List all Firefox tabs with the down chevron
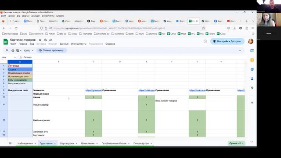The image size is (281, 158). 253,21
